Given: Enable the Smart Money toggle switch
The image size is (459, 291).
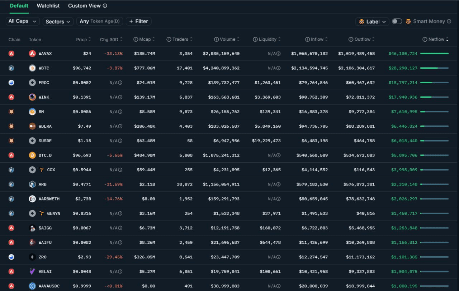Looking at the screenshot, I should [x=397, y=21].
